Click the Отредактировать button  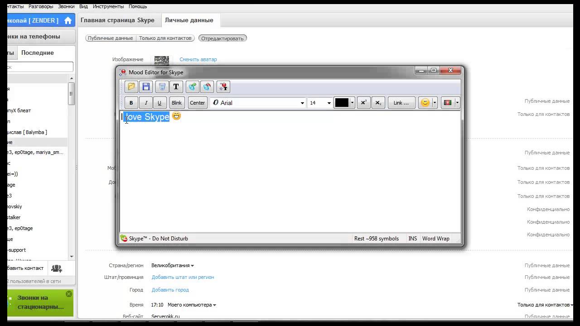coord(222,38)
